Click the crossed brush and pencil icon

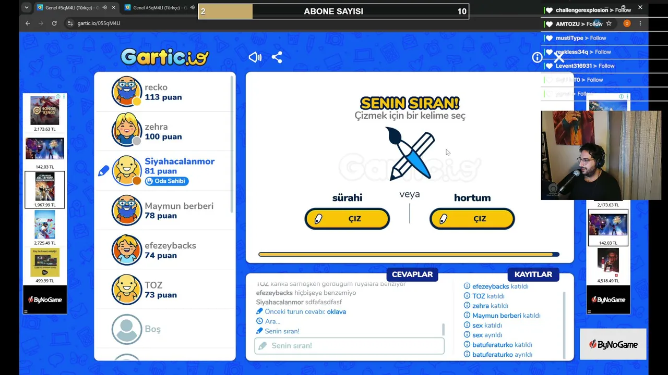point(410,154)
